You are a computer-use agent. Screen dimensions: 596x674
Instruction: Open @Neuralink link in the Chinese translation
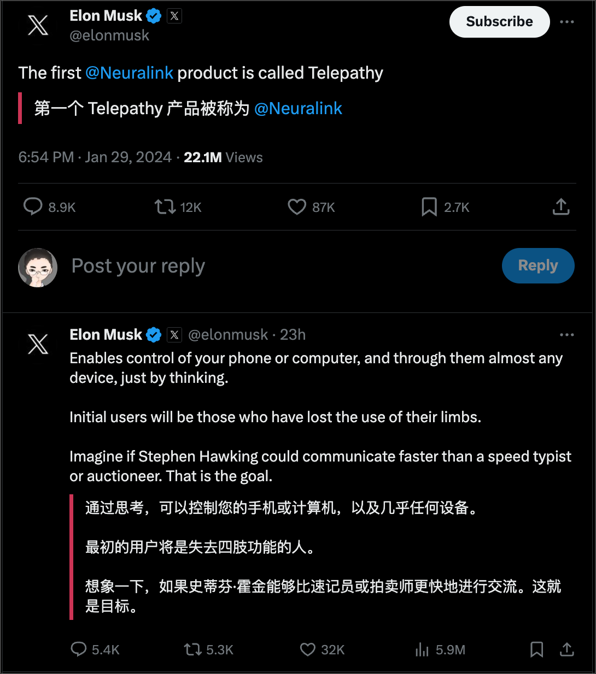coord(298,108)
